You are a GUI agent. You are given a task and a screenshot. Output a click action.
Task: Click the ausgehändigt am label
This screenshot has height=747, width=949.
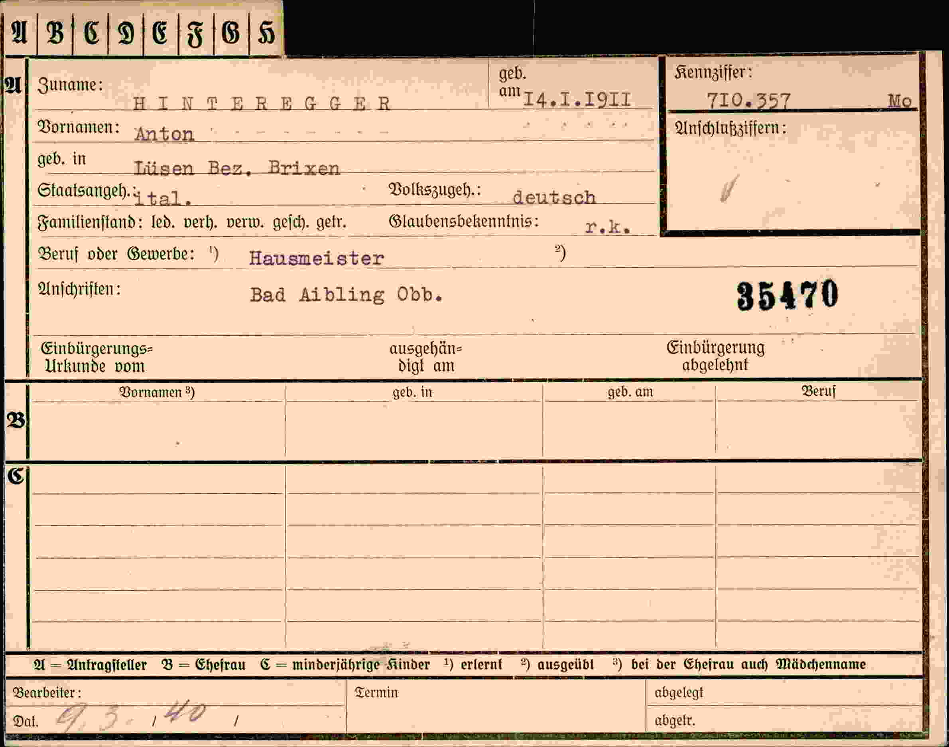425,357
